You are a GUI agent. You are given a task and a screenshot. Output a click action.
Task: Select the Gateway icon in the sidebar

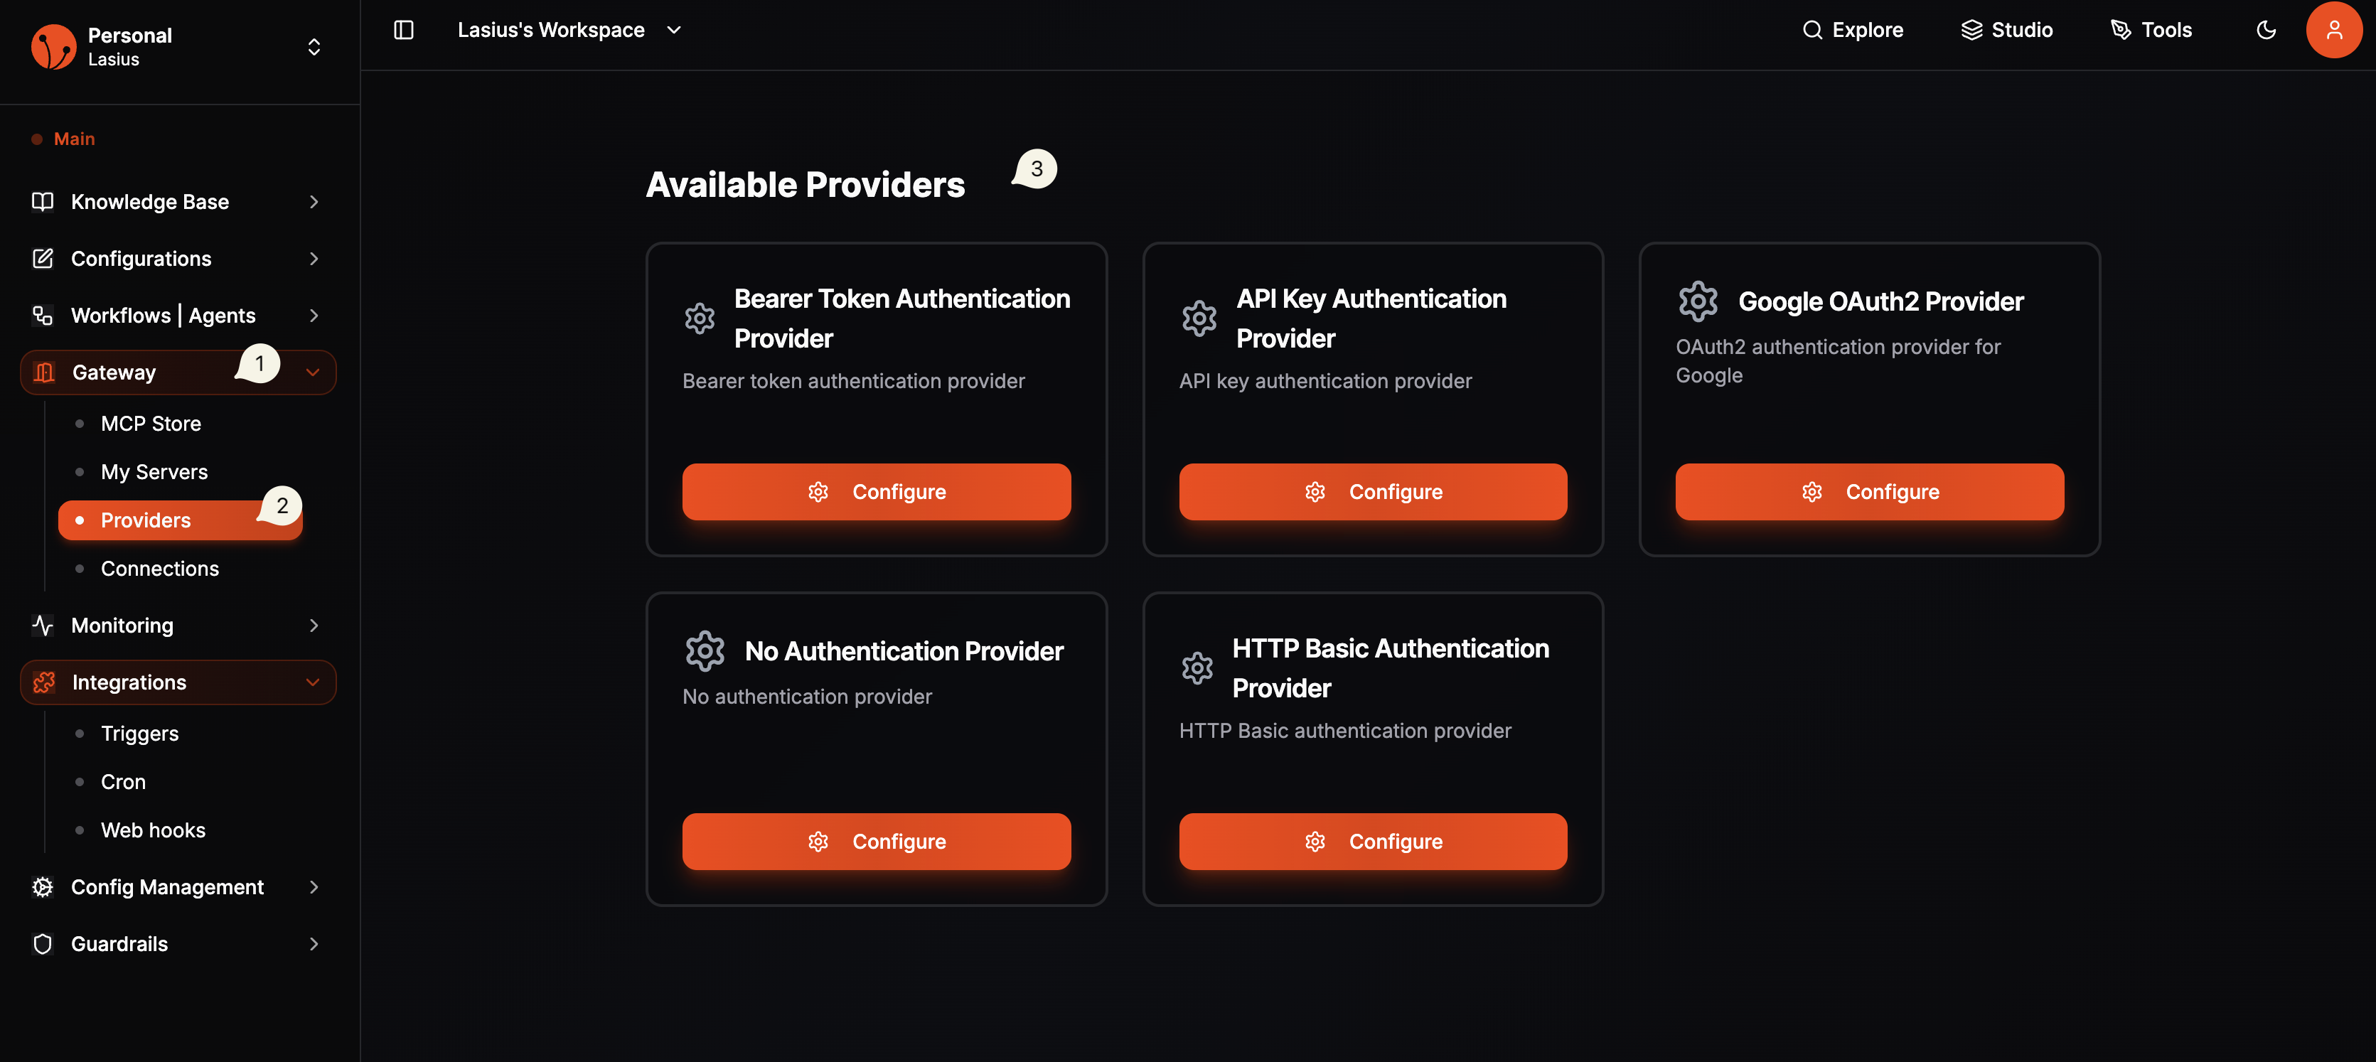[44, 372]
